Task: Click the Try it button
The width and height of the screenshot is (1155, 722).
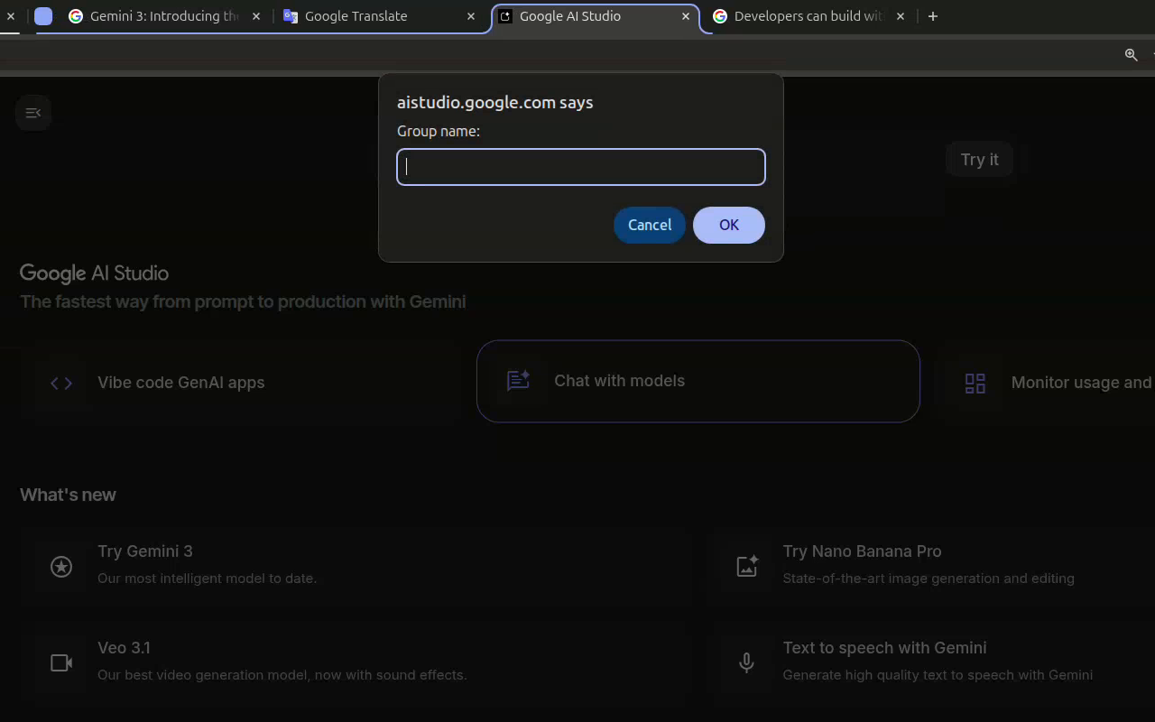Action: coord(979,160)
